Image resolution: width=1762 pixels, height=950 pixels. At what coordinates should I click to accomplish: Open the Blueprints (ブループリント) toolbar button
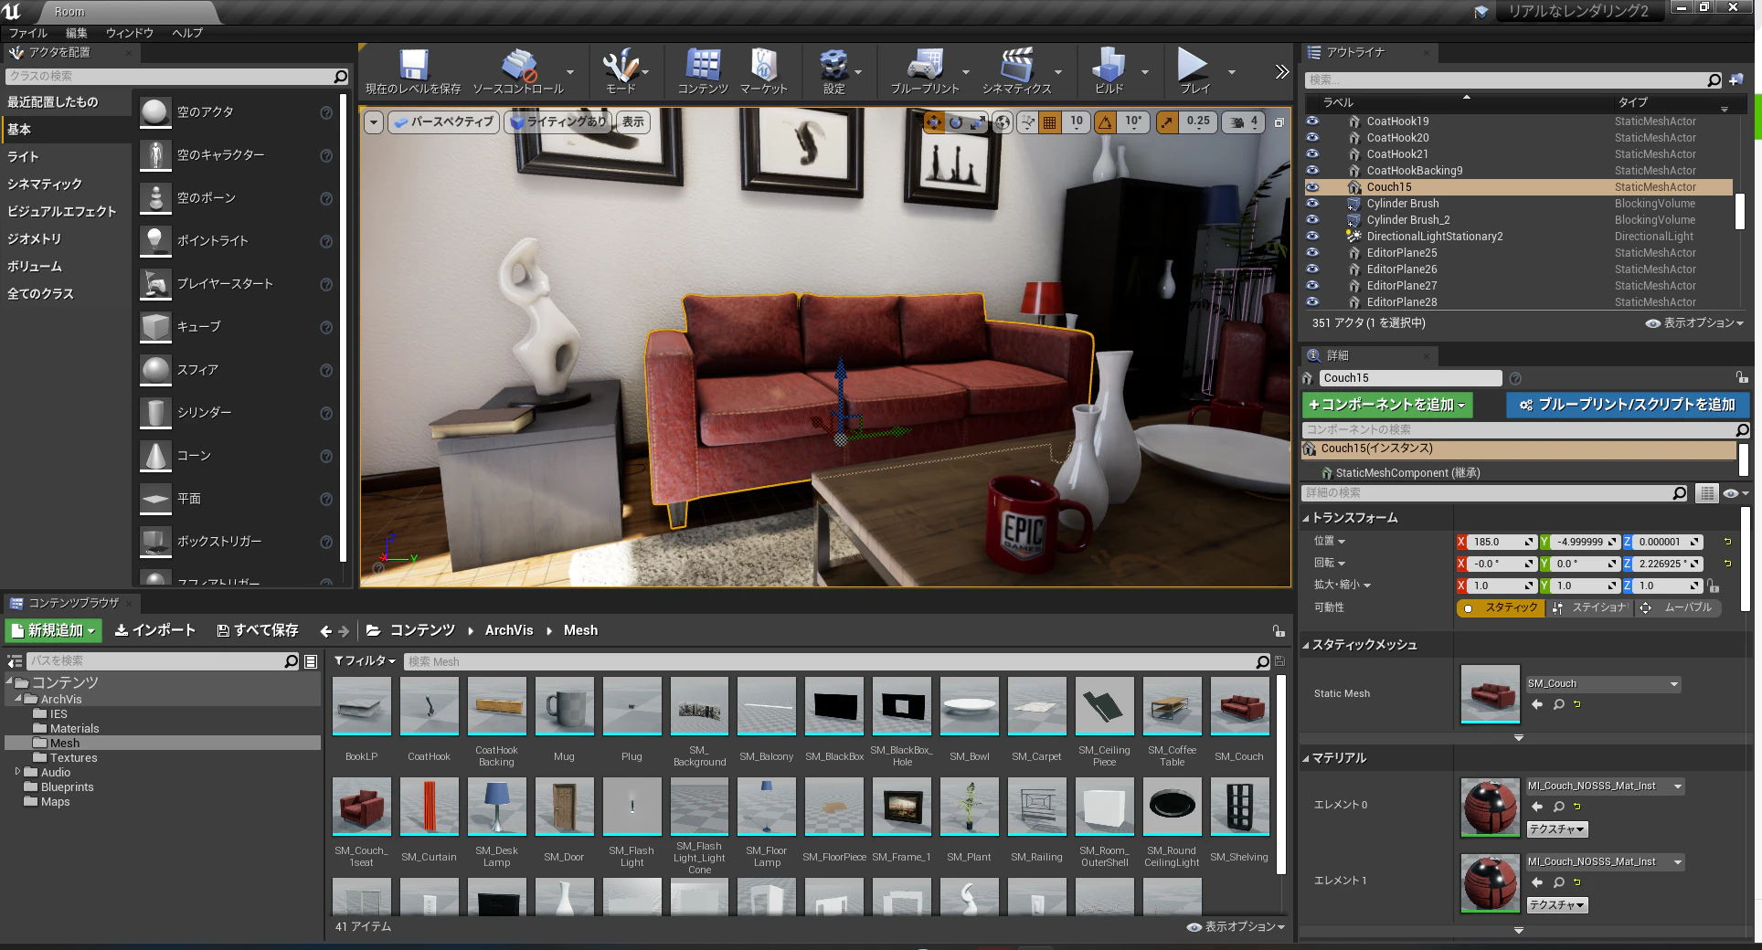pyautogui.click(x=925, y=71)
